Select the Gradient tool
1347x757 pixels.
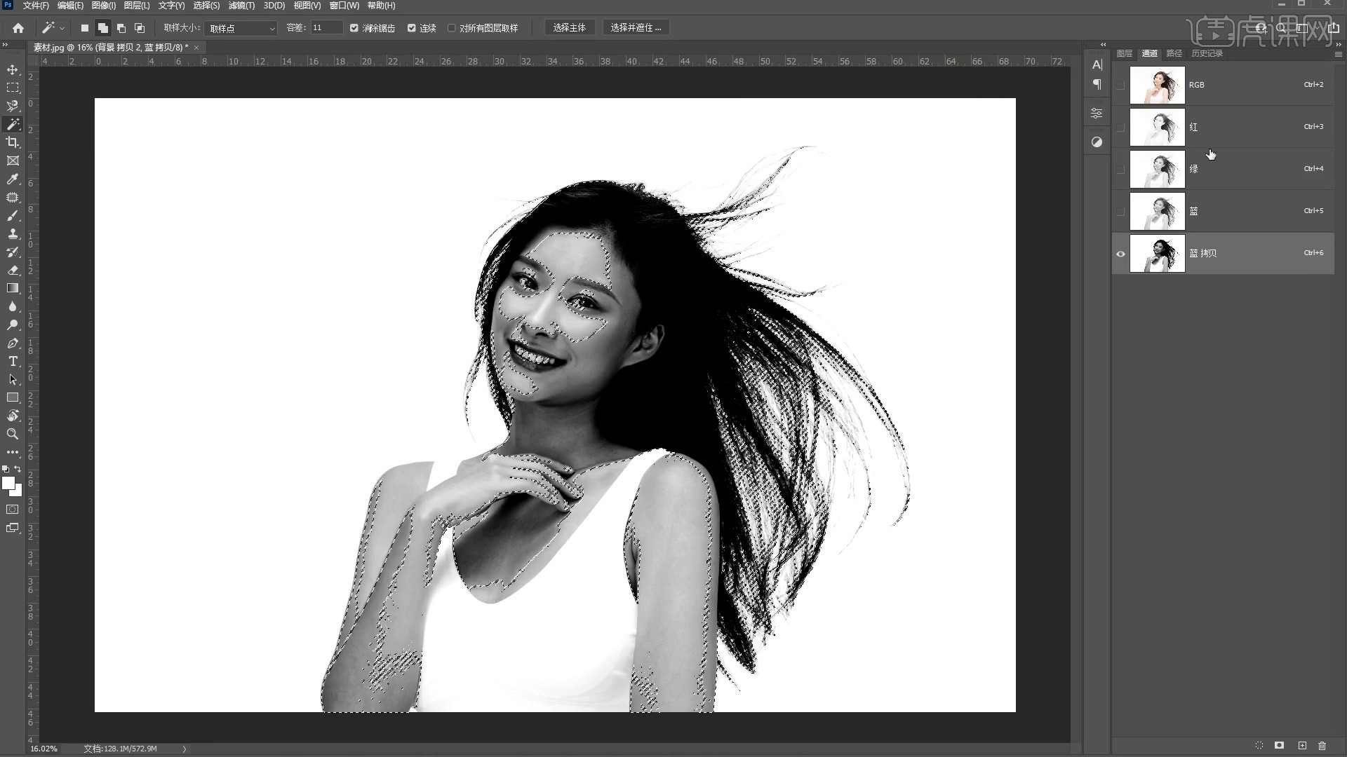[13, 288]
